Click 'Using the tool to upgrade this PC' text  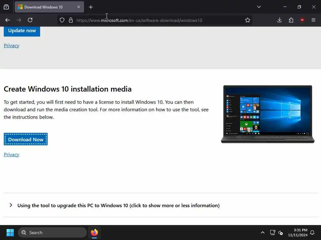(x=118, y=205)
